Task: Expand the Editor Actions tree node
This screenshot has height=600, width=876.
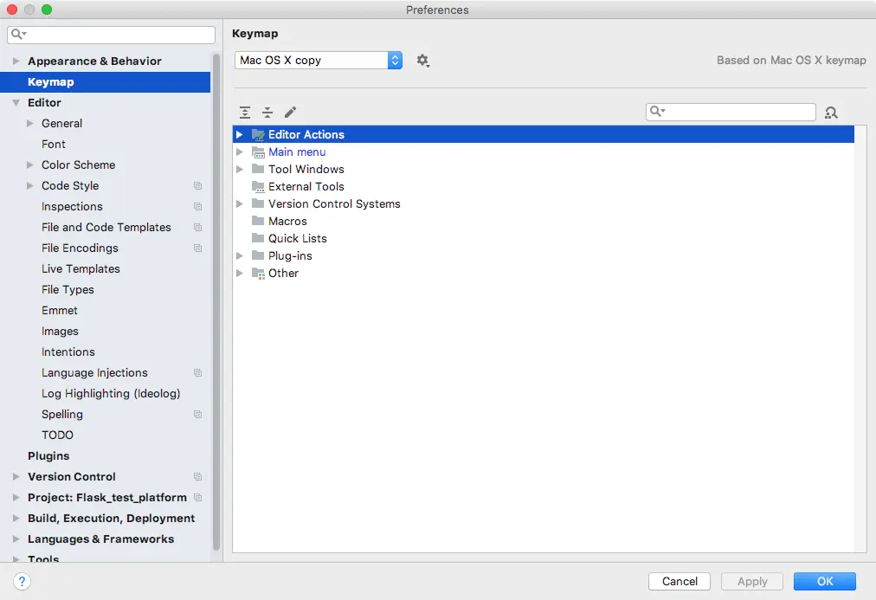Action: [x=240, y=134]
